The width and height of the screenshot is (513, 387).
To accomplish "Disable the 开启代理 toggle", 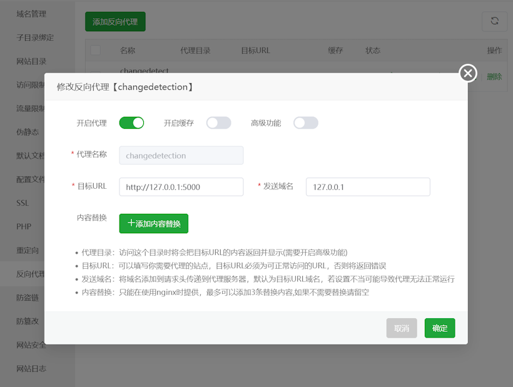I will (131, 123).
